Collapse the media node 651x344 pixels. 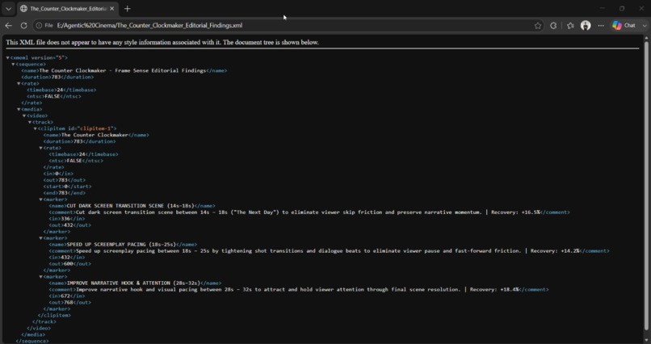tap(19, 109)
